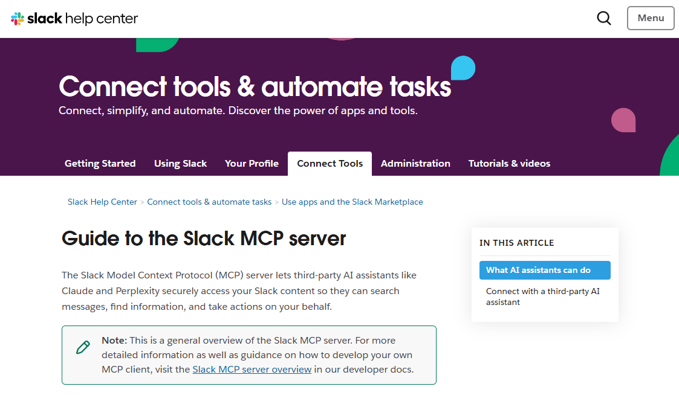Open Connect tools & automate tasks breadcrumb

[x=209, y=202]
